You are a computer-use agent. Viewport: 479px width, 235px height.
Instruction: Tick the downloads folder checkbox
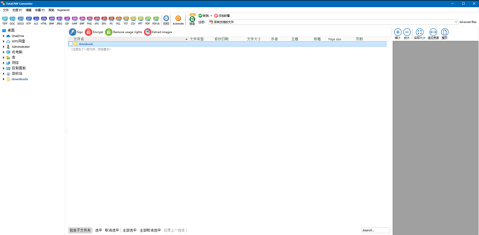pyautogui.click(x=70, y=44)
